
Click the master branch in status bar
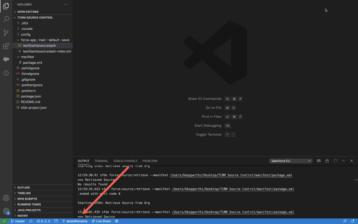tap(18, 221)
